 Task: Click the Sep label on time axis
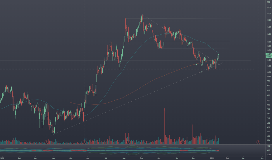pos(141,158)
